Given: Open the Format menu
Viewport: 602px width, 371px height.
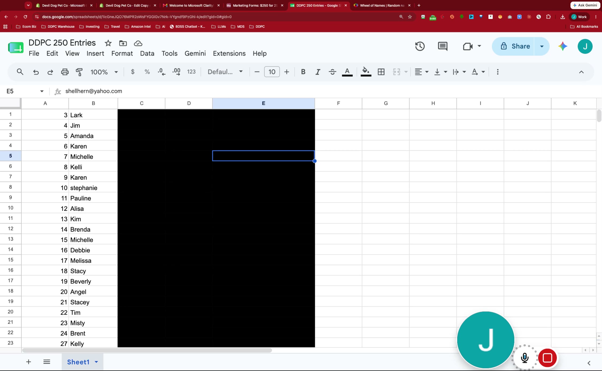Looking at the screenshot, I should [122, 53].
